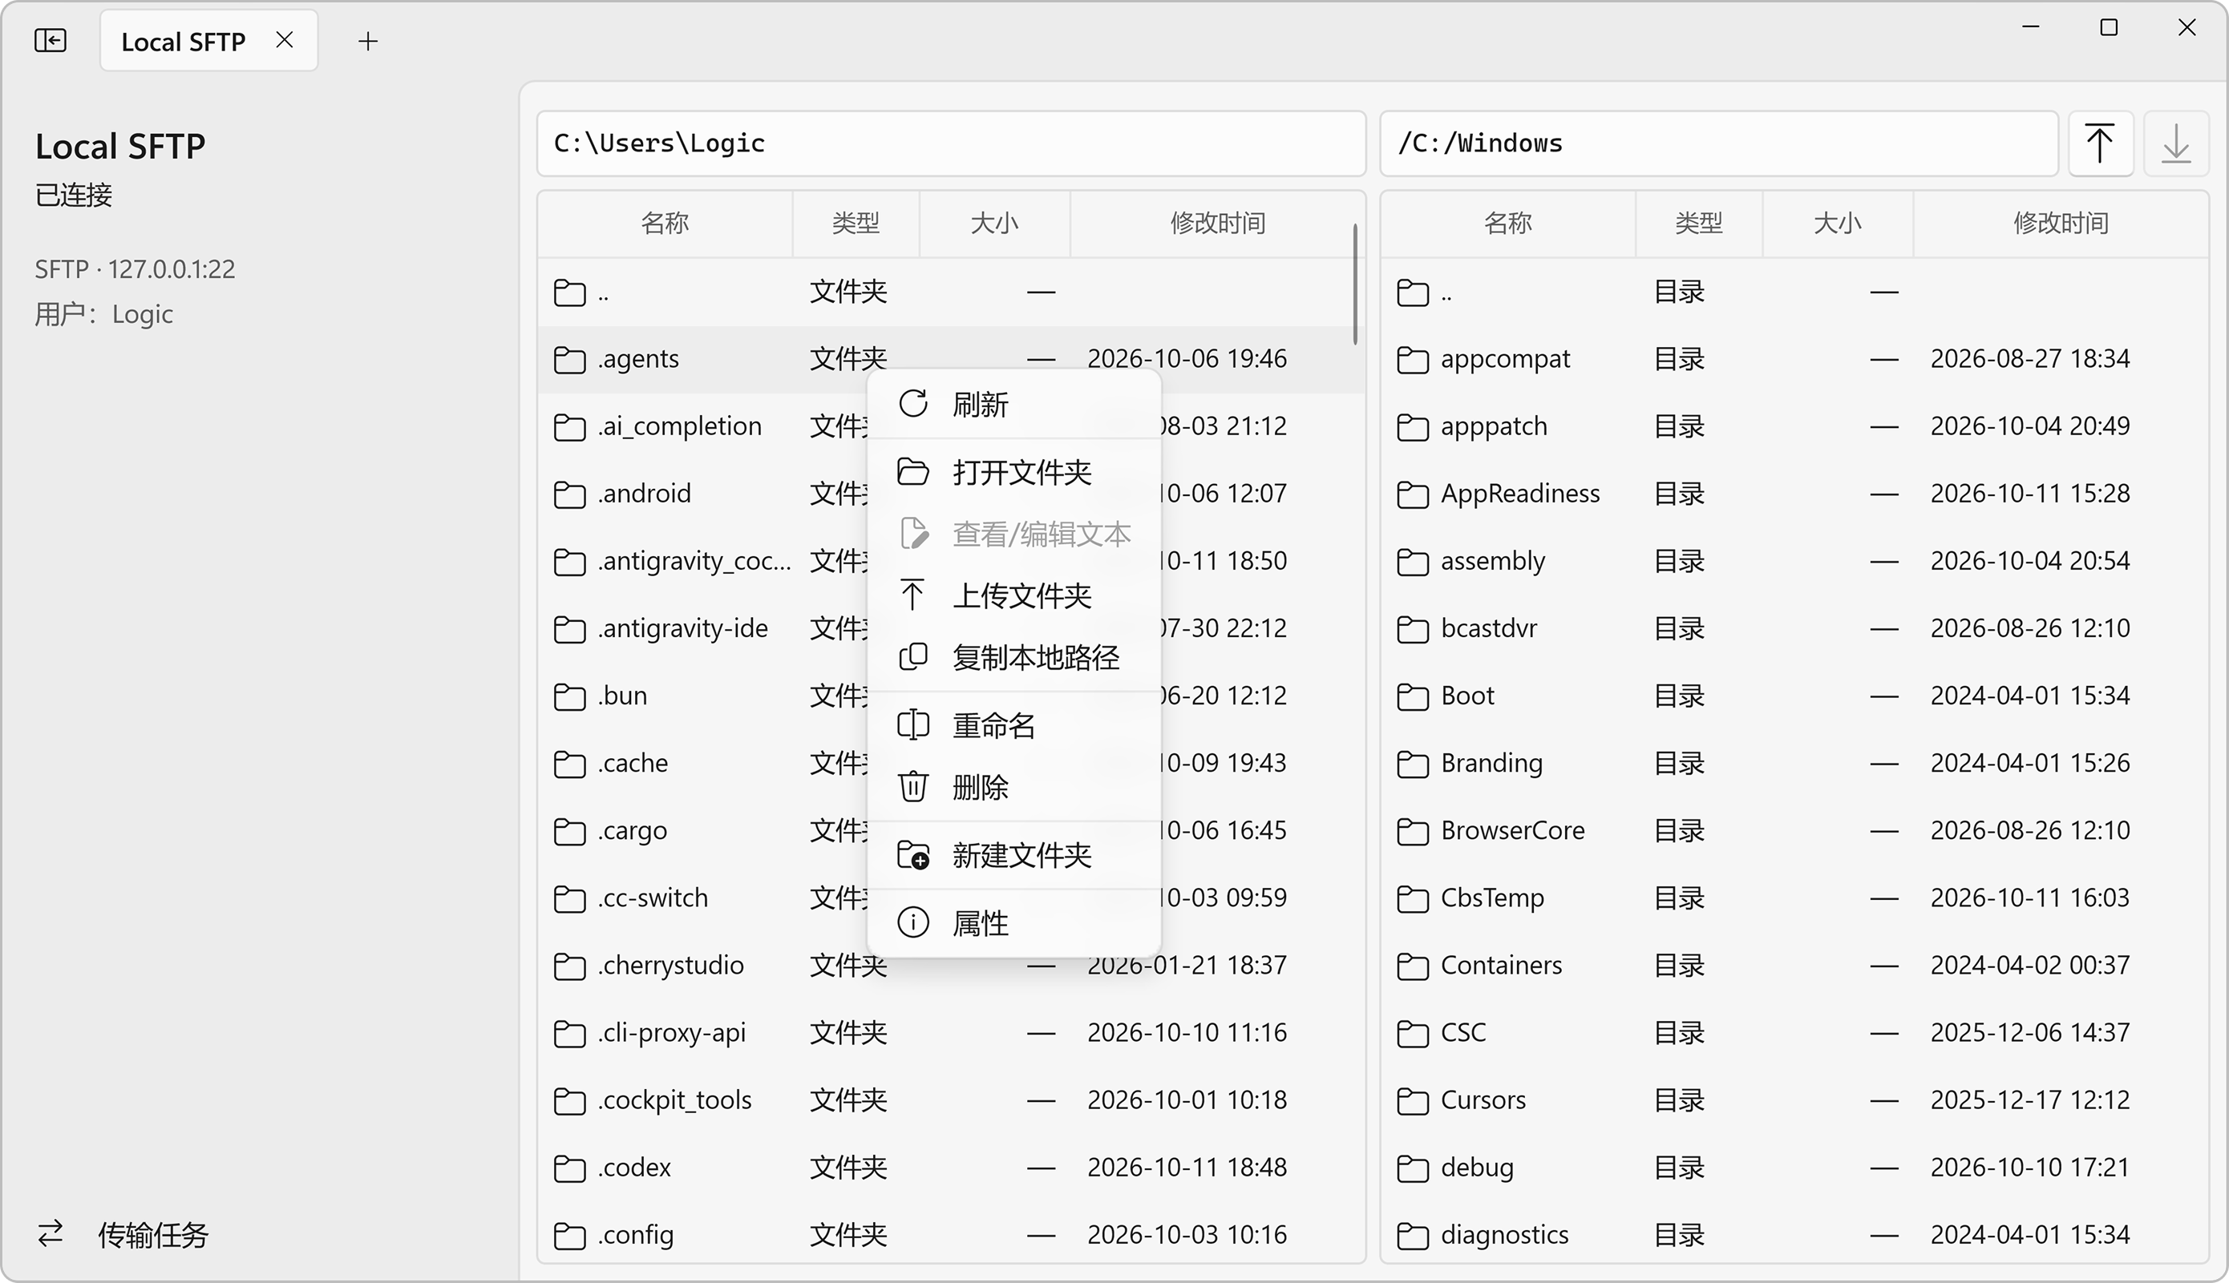Select the apppatch directory row

1794,426
